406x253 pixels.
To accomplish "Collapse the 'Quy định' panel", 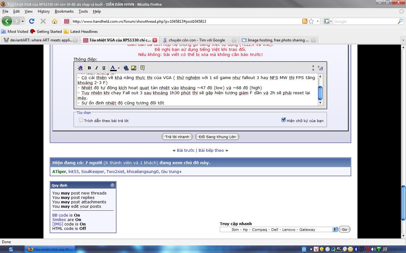I will [112, 185].
